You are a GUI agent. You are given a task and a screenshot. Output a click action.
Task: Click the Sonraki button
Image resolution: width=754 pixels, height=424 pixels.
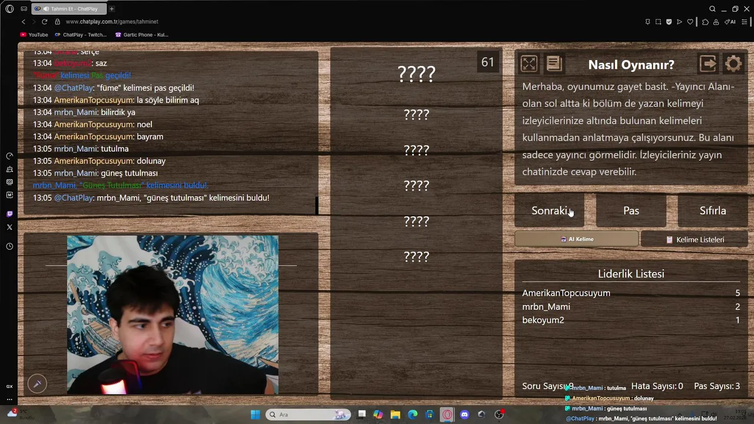coord(549,211)
